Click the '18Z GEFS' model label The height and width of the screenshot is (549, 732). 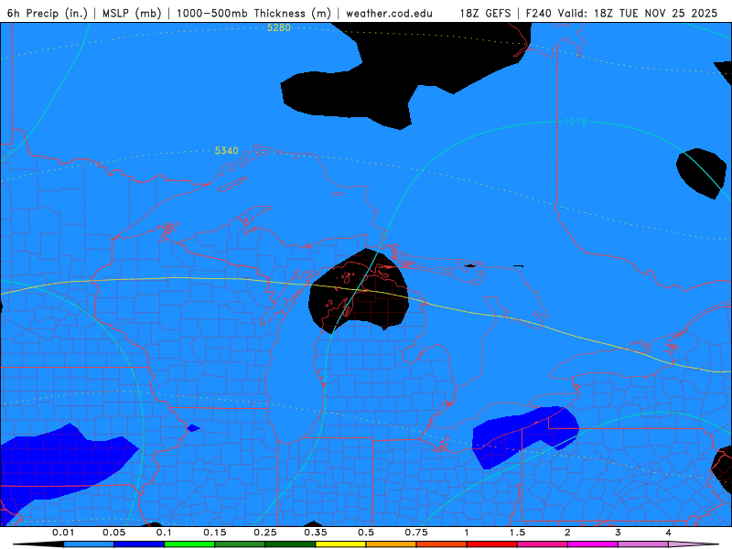(485, 13)
